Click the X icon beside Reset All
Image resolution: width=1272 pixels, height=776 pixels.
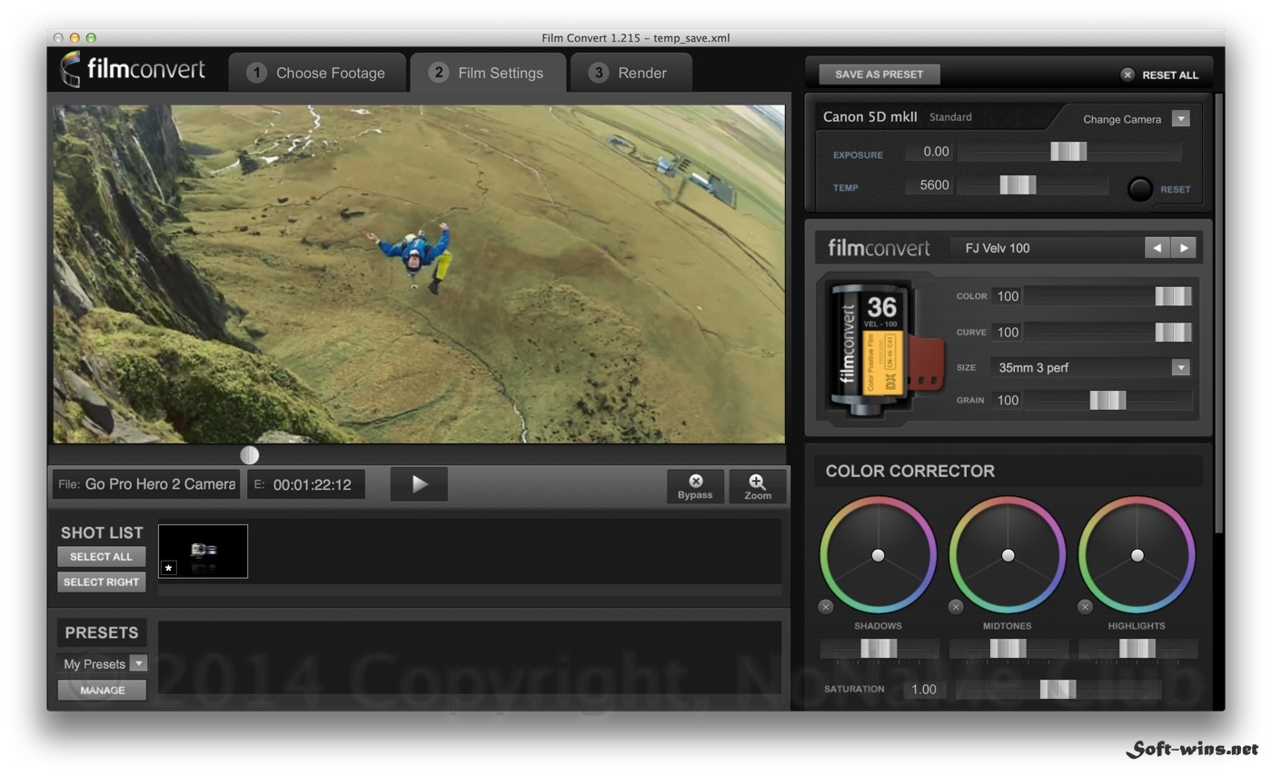point(1128,75)
